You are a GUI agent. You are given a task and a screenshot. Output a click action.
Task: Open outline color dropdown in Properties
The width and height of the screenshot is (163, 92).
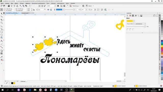point(134,21)
